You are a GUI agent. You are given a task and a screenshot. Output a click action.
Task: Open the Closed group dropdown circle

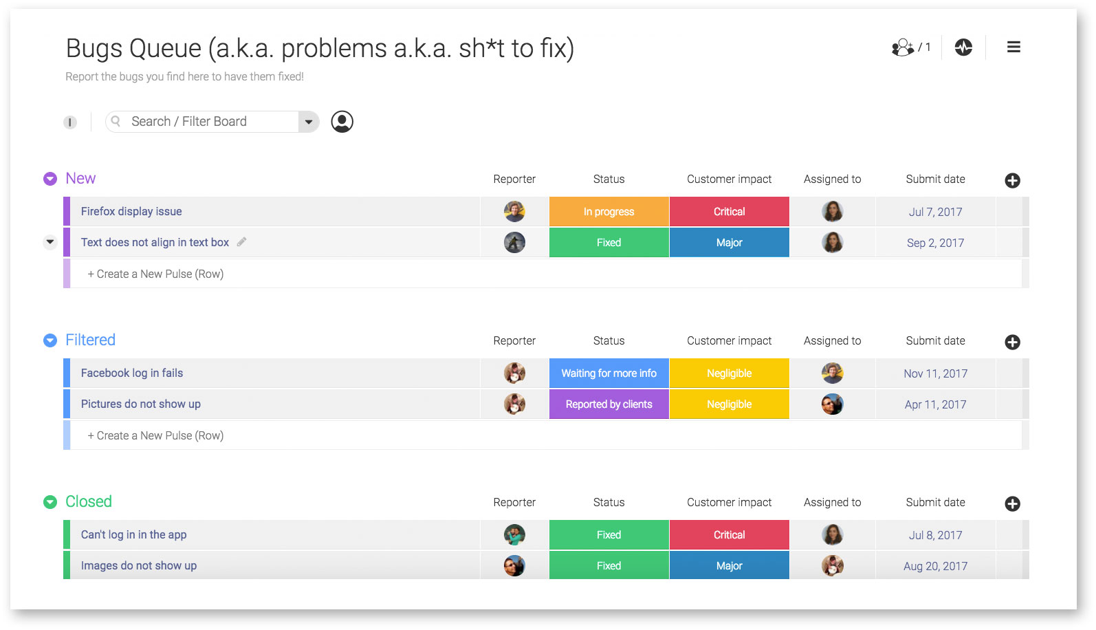point(50,502)
